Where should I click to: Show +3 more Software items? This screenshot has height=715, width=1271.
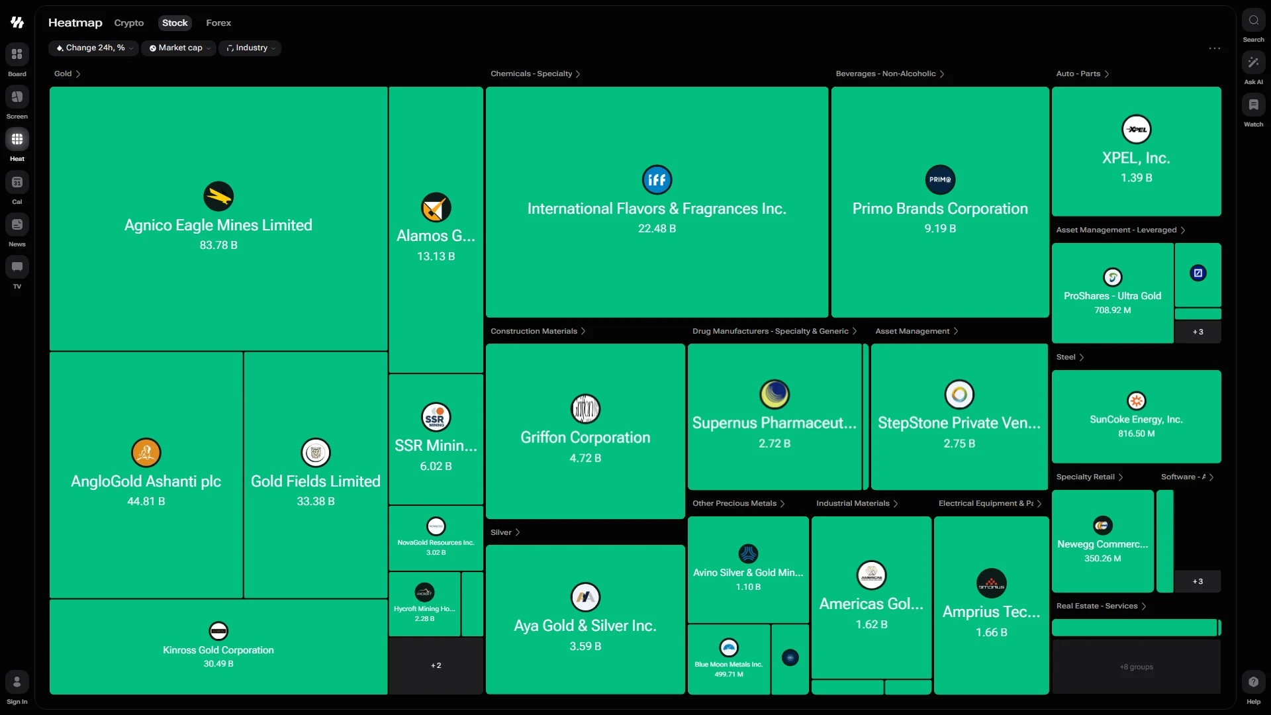tap(1198, 582)
